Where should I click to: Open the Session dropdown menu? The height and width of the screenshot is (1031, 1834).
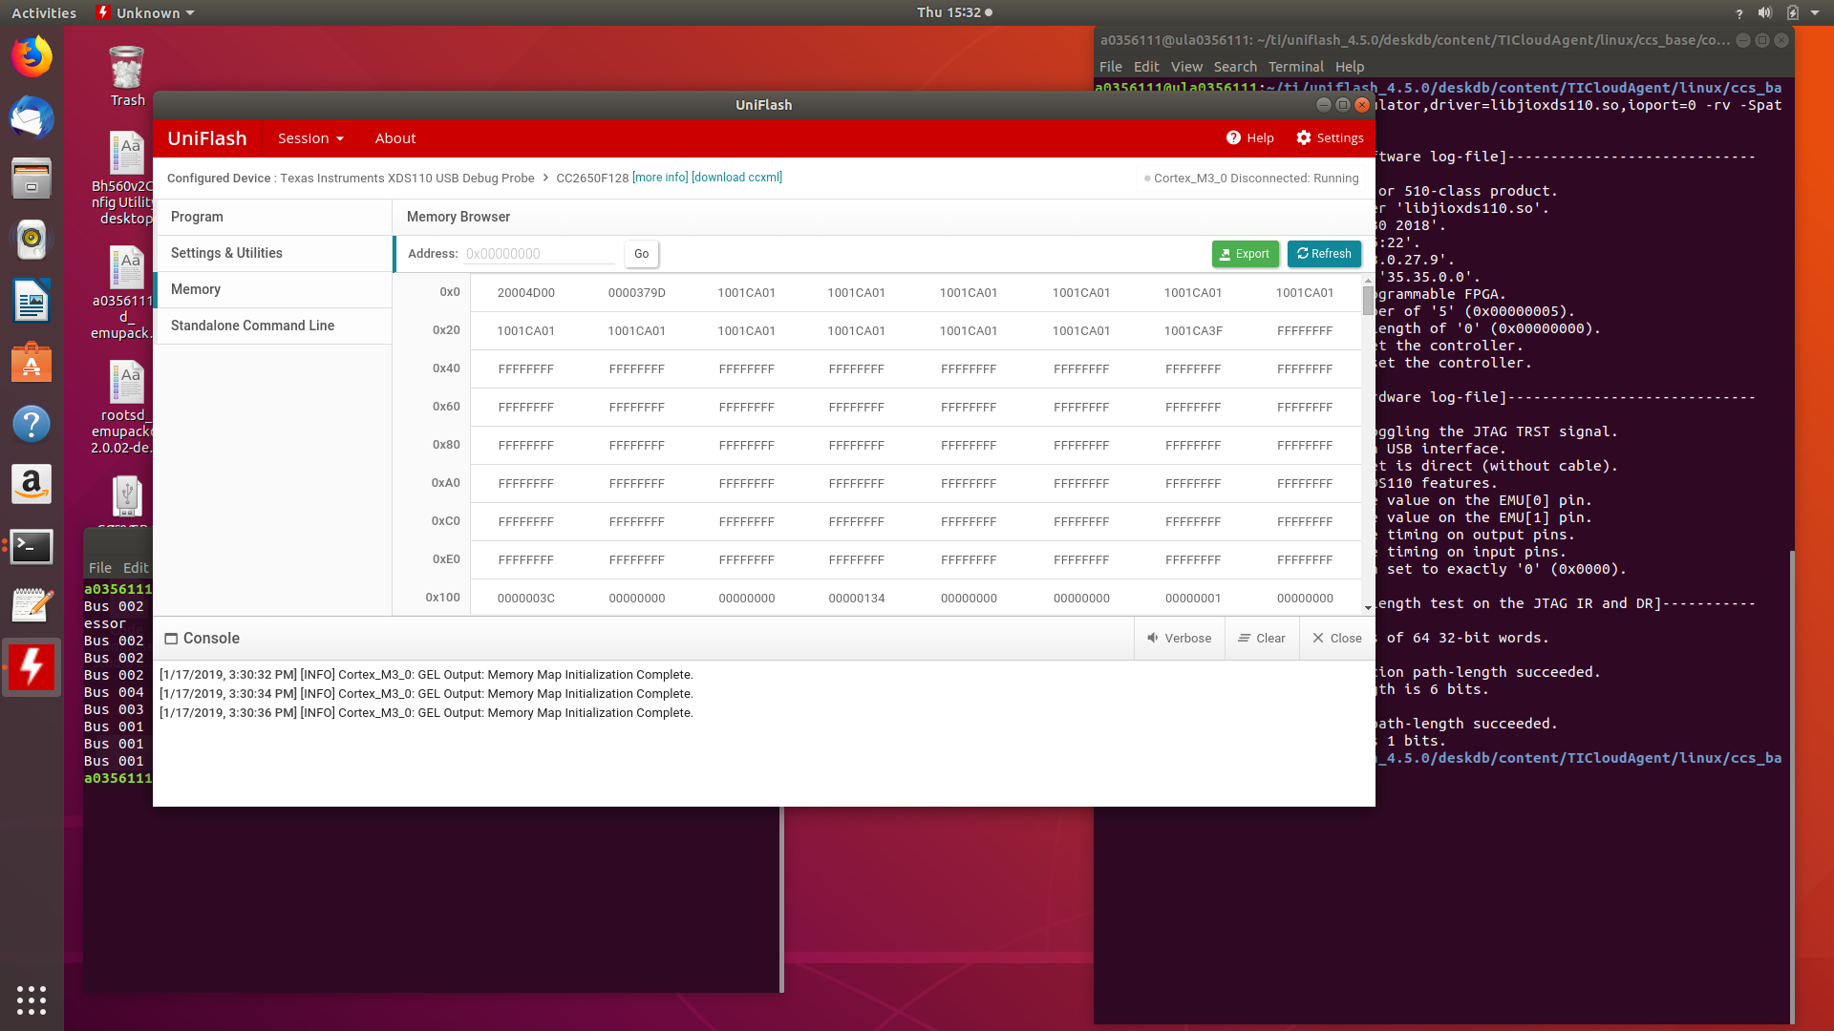click(x=310, y=138)
